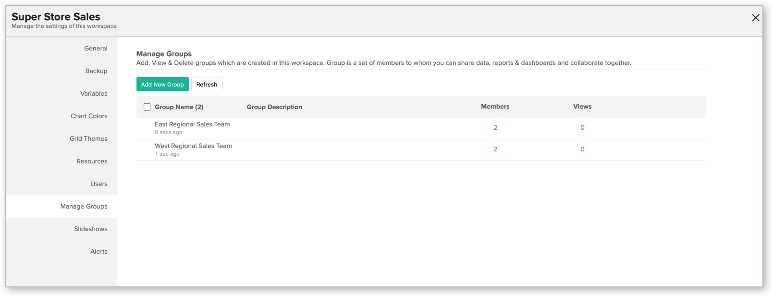The image size is (773, 297).
Task: Click the Add New Group button
Action: coord(162,85)
